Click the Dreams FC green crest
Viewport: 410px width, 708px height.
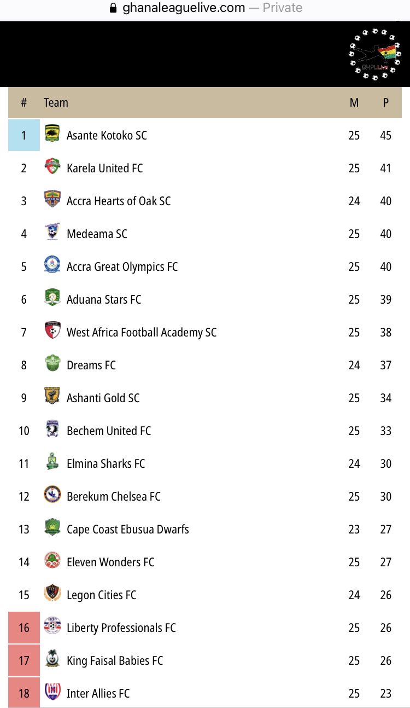52,364
